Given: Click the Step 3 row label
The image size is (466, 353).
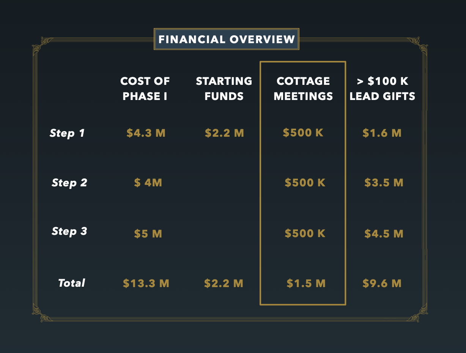Looking at the screenshot, I should click(69, 231).
